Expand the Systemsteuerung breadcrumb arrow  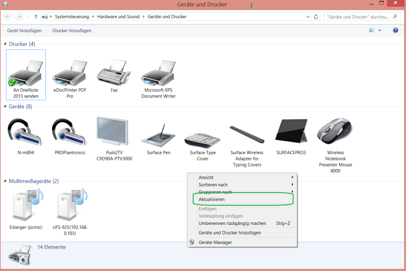(x=93, y=17)
